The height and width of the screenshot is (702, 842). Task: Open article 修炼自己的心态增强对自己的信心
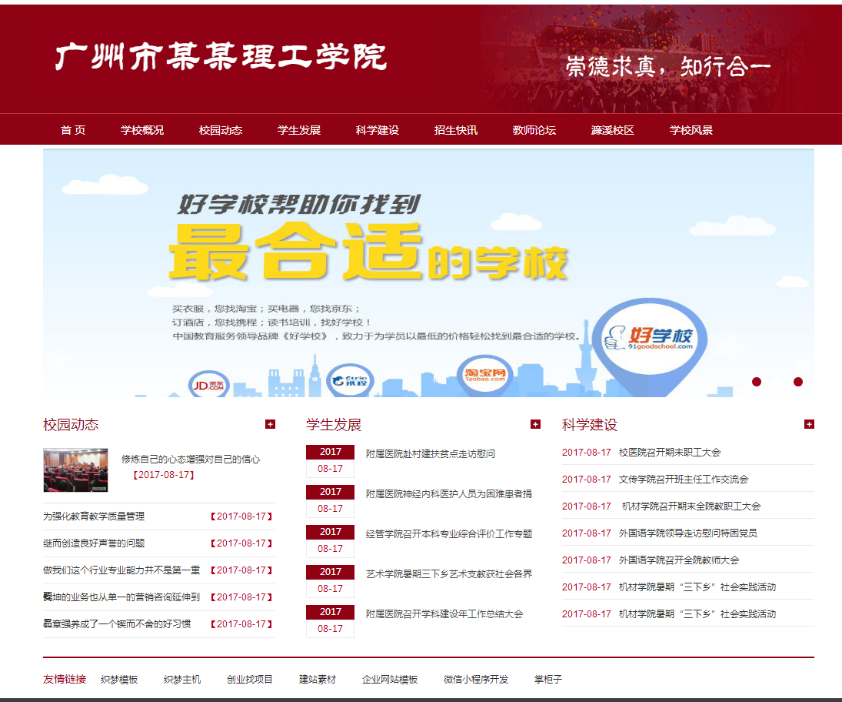191,459
